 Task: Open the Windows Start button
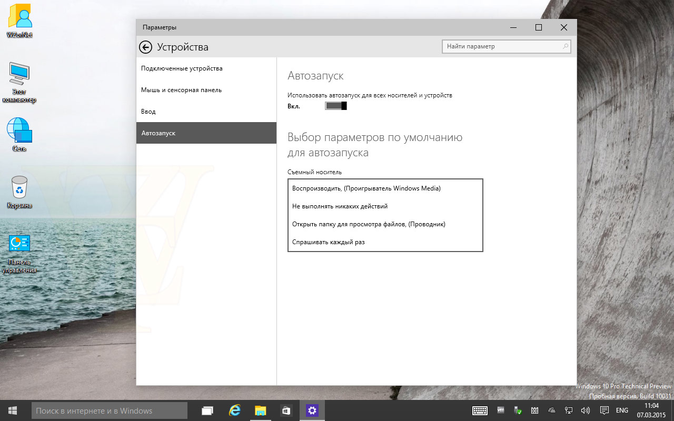[13, 410]
